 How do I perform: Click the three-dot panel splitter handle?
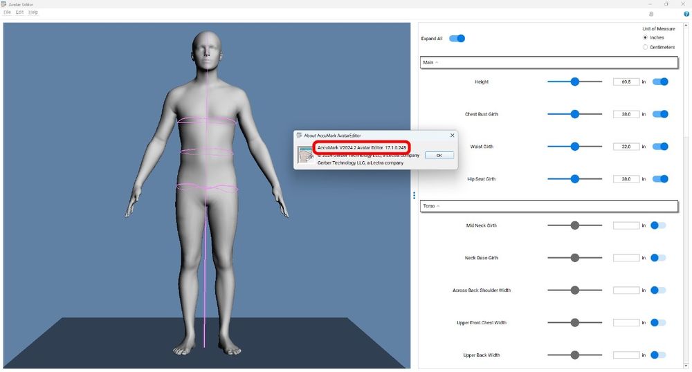[414, 195]
